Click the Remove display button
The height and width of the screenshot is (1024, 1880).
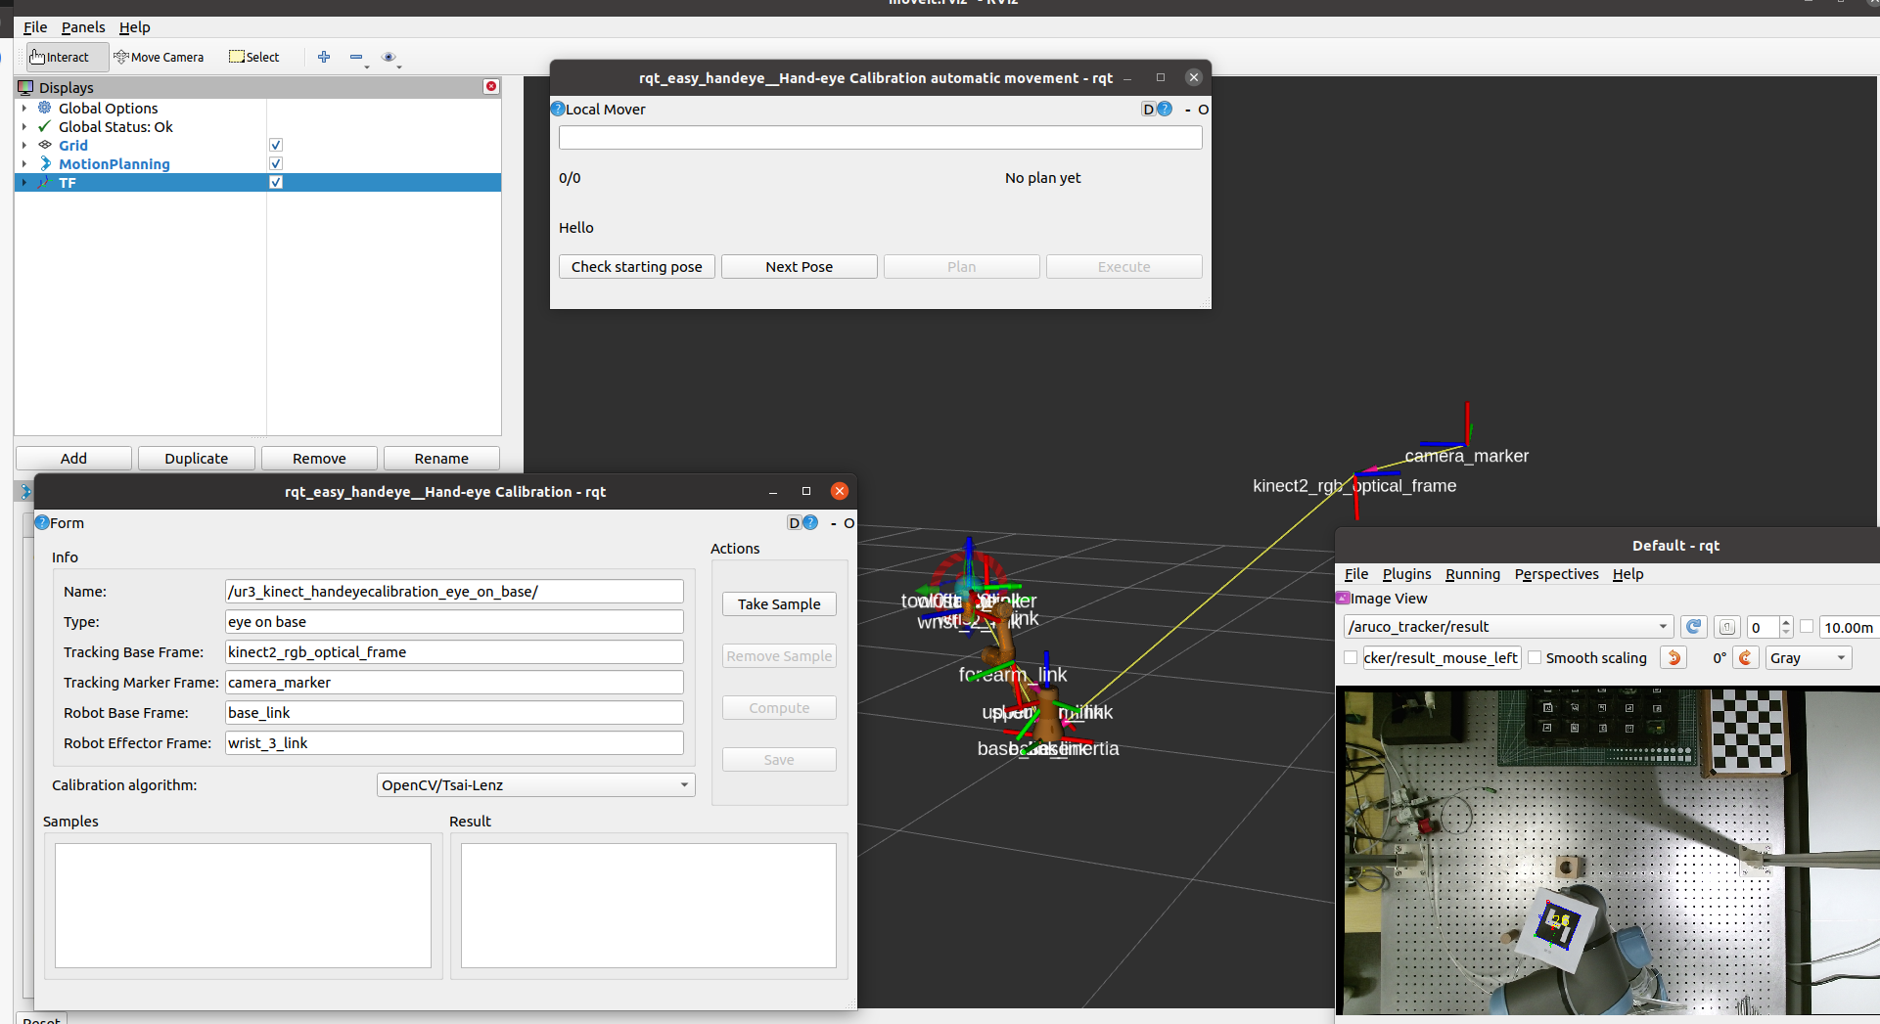tap(319, 458)
